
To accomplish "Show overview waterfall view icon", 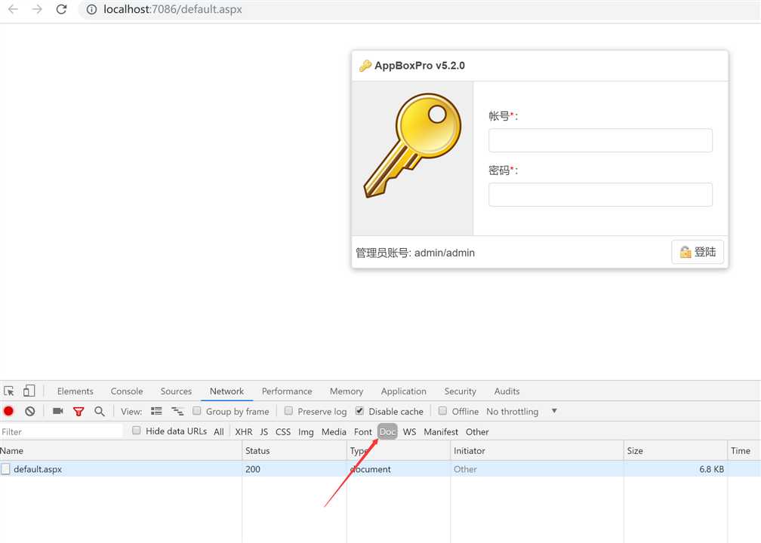I will click(x=177, y=411).
